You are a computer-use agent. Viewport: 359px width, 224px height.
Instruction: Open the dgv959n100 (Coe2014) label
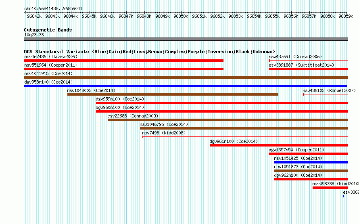coord(120,99)
